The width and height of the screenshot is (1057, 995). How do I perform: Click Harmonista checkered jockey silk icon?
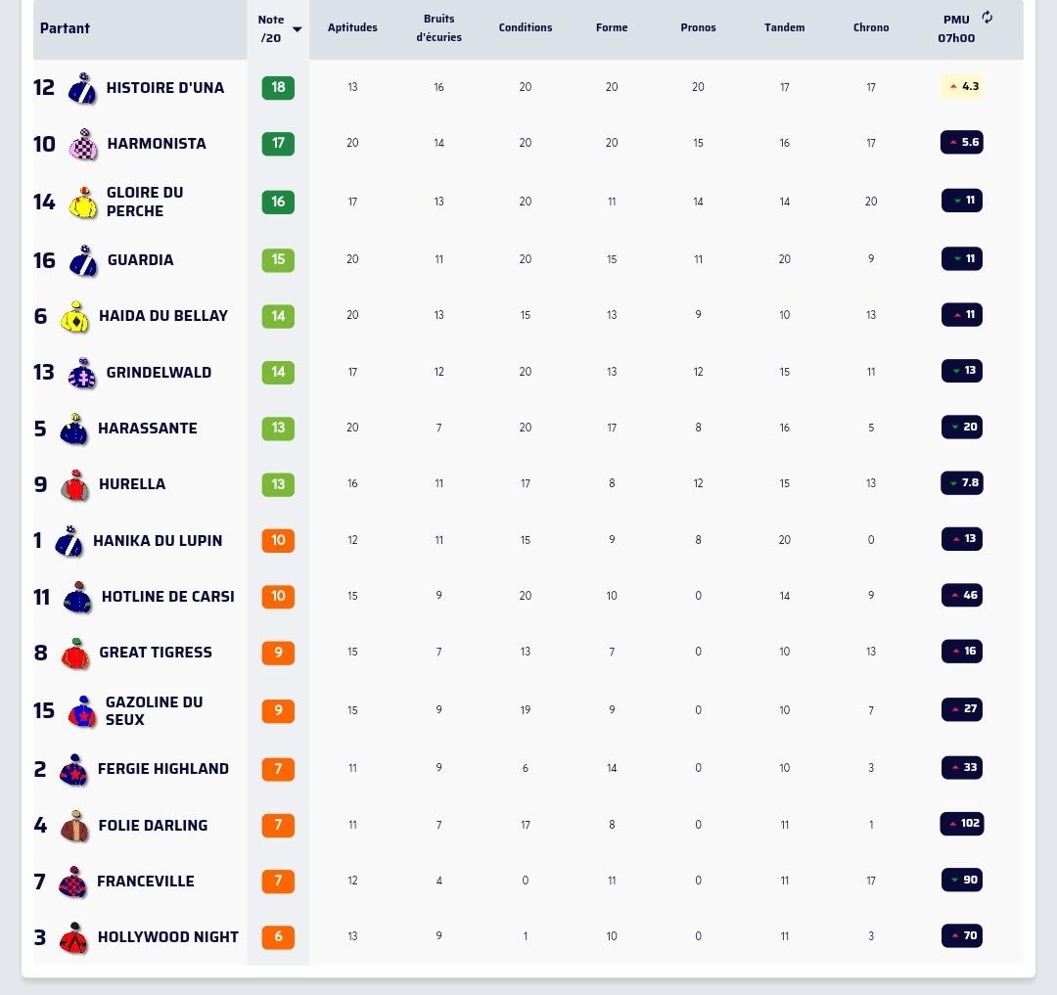[83, 144]
